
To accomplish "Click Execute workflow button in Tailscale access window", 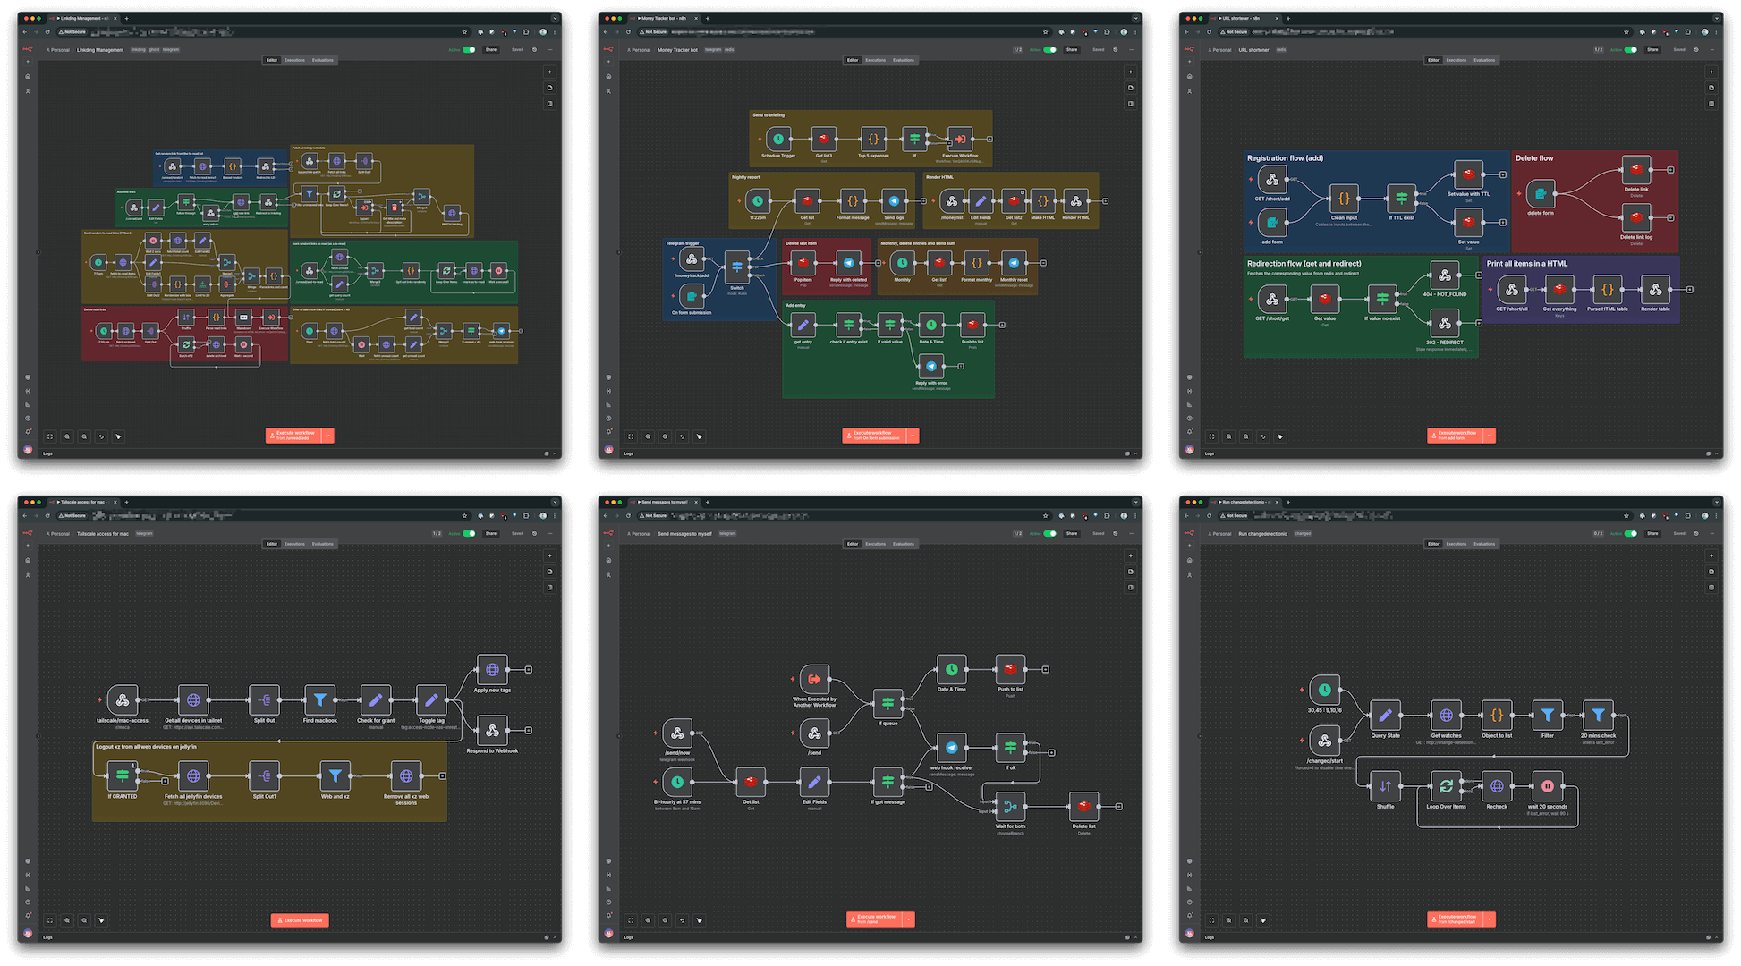I will [300, 919].
